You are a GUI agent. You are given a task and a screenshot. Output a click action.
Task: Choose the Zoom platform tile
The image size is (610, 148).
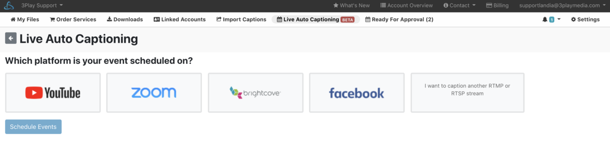point(154,93)
